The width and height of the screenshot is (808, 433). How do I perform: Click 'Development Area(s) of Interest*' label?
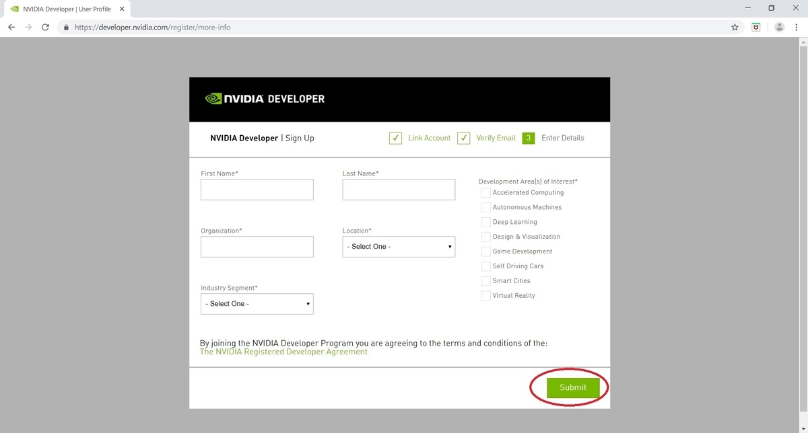tap(528, 182)
